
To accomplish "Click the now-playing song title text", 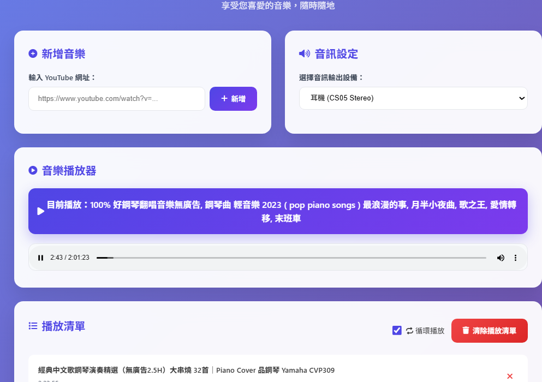I will [281, 211].
